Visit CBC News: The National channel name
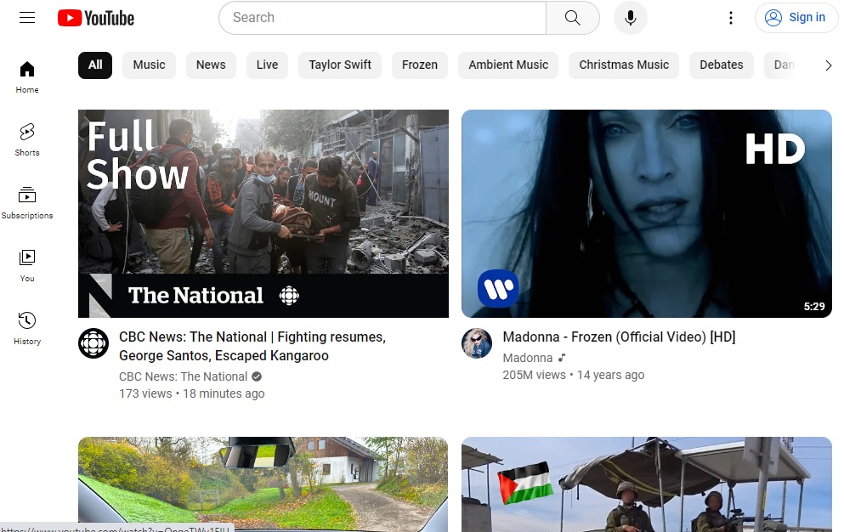Screen dimensions: 844x532 [x=183, y=376]
